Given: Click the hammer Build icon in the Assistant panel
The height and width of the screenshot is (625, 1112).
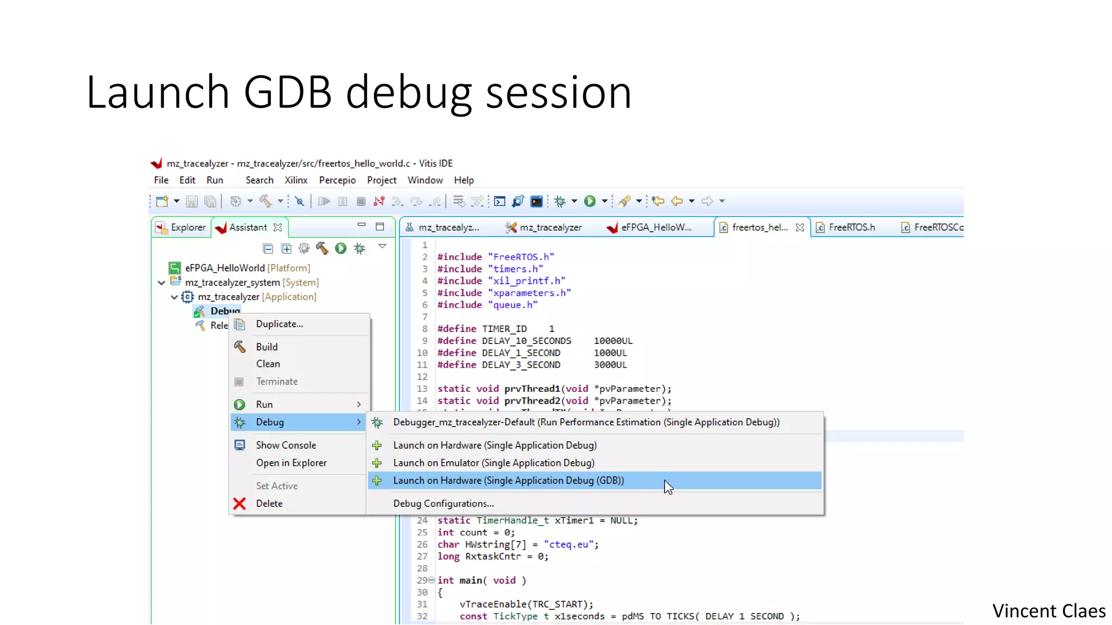Looking at the screenshot, I should click(322, 248).
